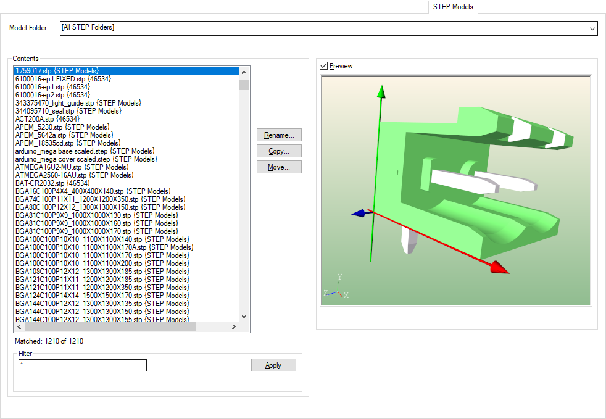Viewport: 606px width, 419px height.
Task: Click the green Y-axis arrow in preview
Action: click(x=381, y=93)
